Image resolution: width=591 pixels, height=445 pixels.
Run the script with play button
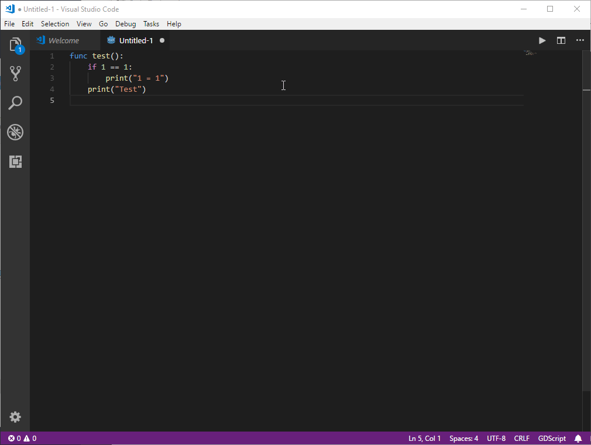tap(542, 40)
